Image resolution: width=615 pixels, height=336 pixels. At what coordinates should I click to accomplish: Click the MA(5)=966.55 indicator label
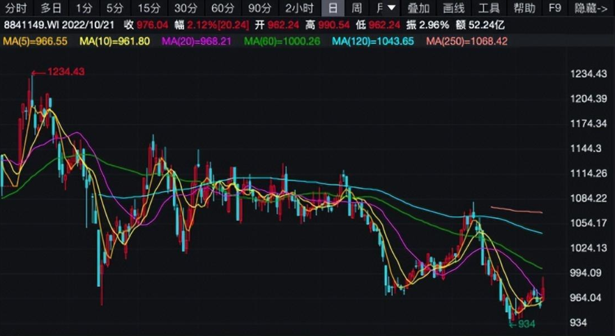pyautogui.click(x=36, y=41)
